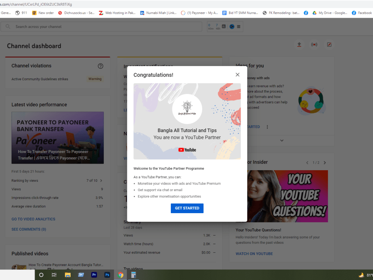Click the Impressions click-through rate row
Image resolution: width=373 pixels, height=280 pixels.
click(x=57, y=197)
